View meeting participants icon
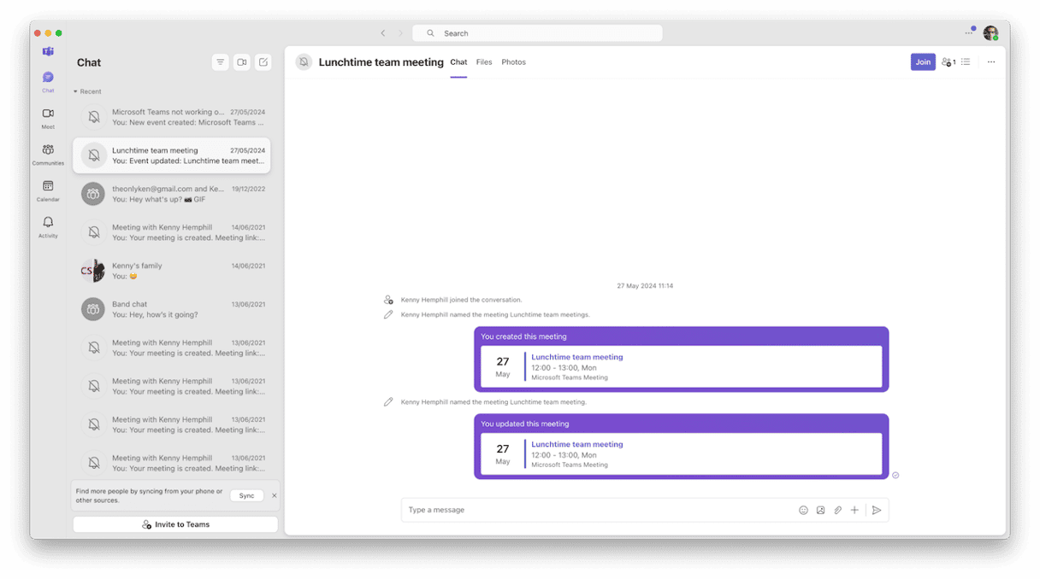 coord(948,62)
